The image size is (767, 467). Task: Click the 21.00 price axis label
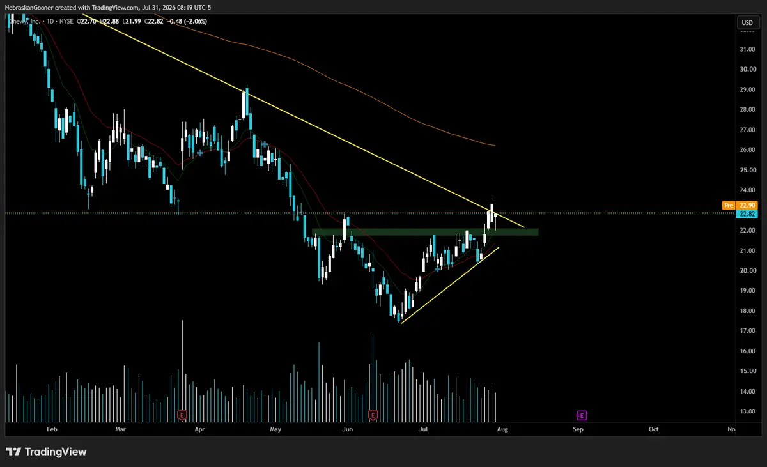tap(747, 250)
